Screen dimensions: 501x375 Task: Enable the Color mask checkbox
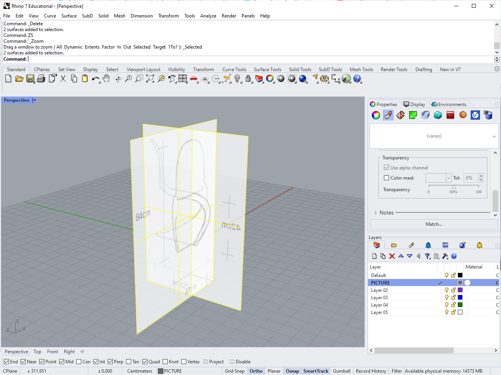tap(387, 178)
